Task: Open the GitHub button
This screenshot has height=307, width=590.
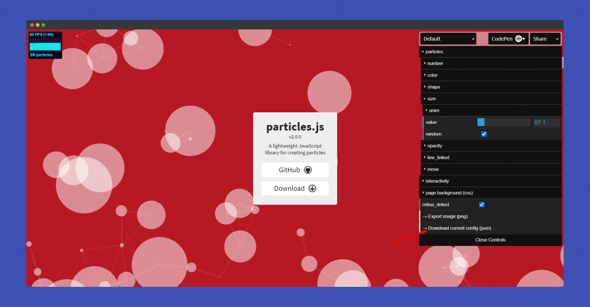Action: (295, 170)
